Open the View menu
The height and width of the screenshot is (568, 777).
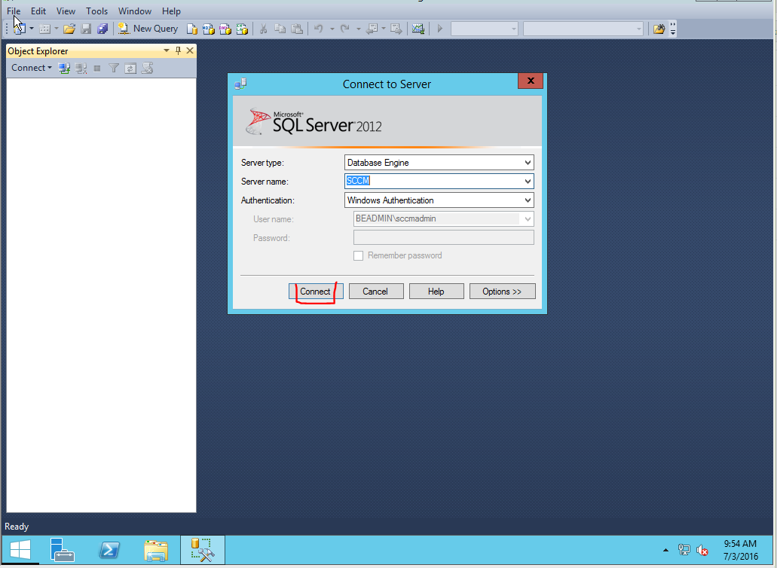point(66,11)
